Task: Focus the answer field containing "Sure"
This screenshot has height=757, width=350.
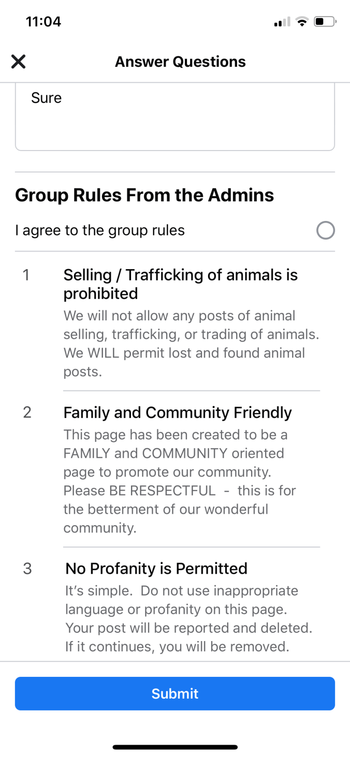Action: tap(174, 117)
